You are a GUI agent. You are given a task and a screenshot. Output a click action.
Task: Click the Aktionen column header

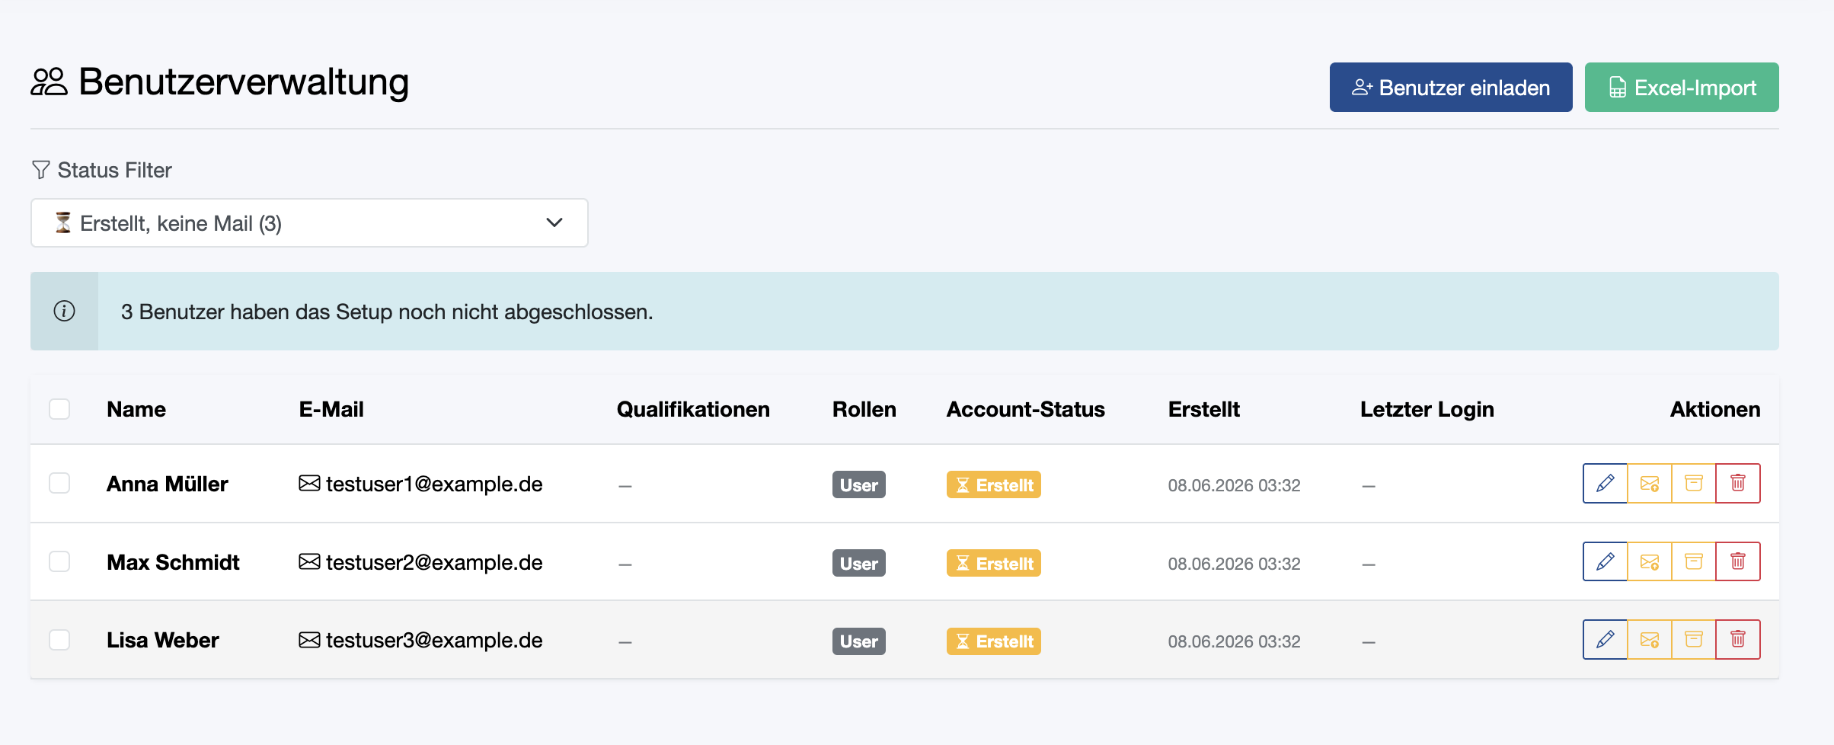(1715, 409)
